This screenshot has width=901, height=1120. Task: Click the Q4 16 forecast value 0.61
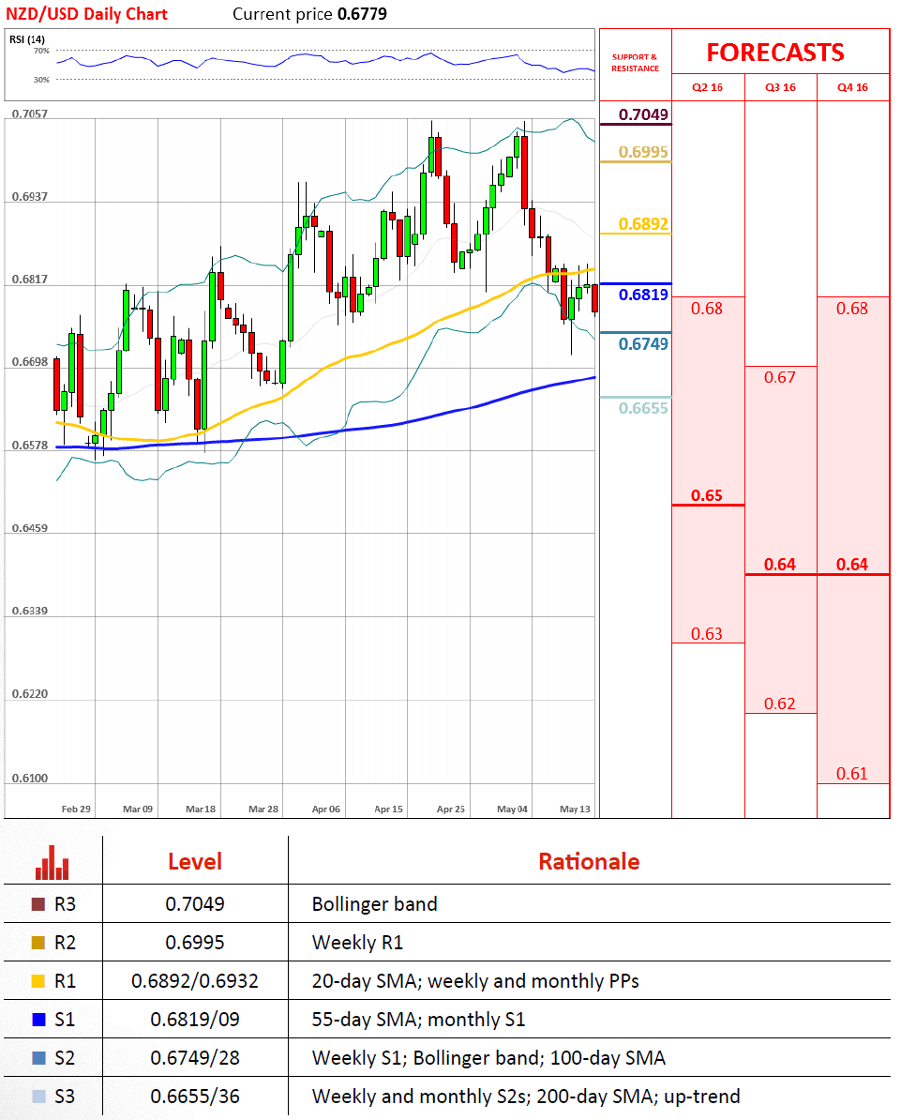coord(851,774)
